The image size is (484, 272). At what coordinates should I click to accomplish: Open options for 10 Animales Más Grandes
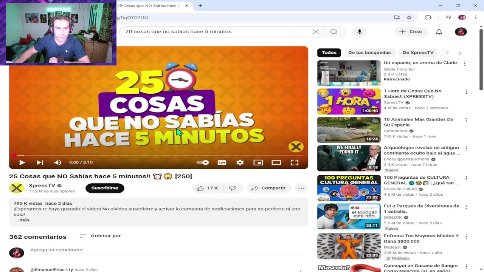466,120
